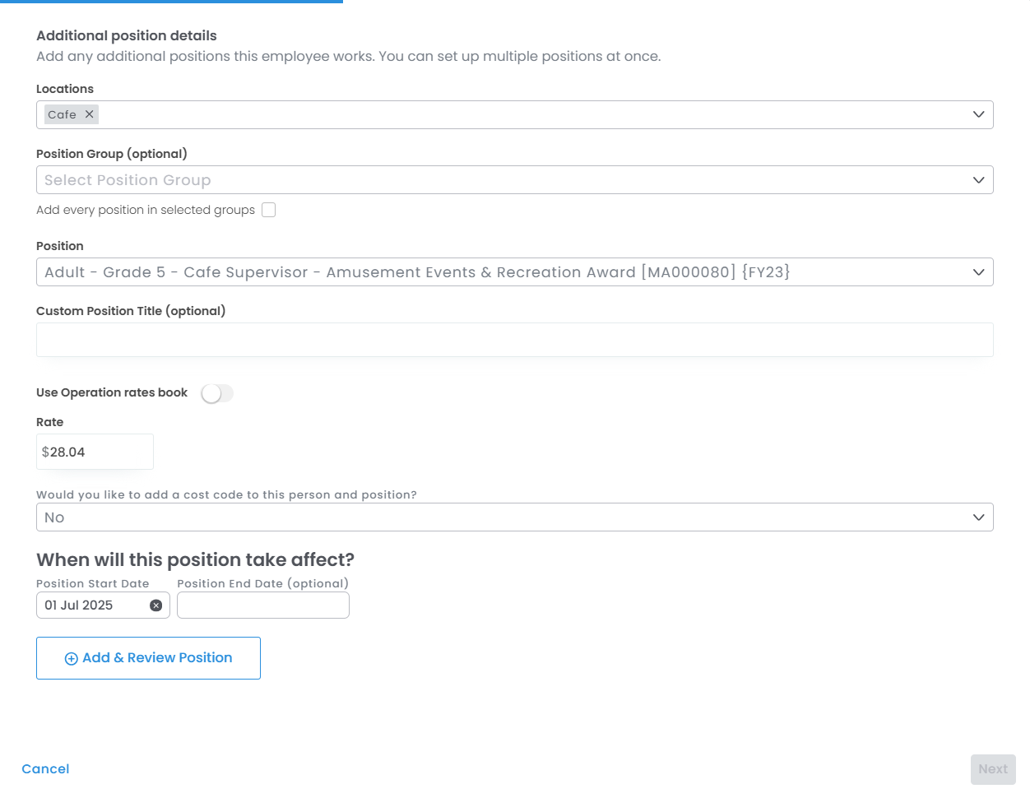The image size is (1030, 798).
Task: Expand Locations dropdown using its chevron arrow
Action: coord(978,114)
